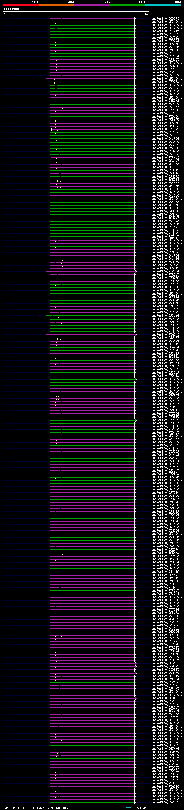Screen dimensions: 184x810
Task: Select the alignment bar for UniRef100_A5AE43
Action: pos(91,334)
